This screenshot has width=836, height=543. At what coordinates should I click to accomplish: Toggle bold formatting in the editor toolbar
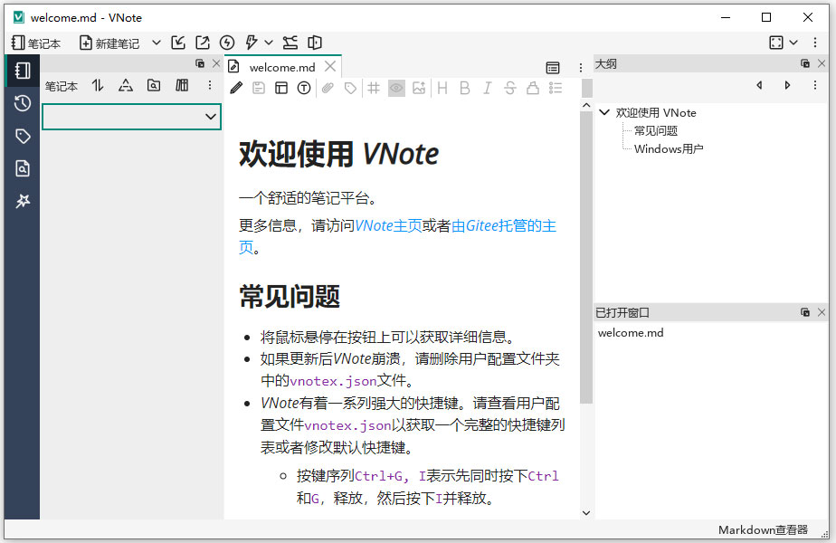point(464,88)
